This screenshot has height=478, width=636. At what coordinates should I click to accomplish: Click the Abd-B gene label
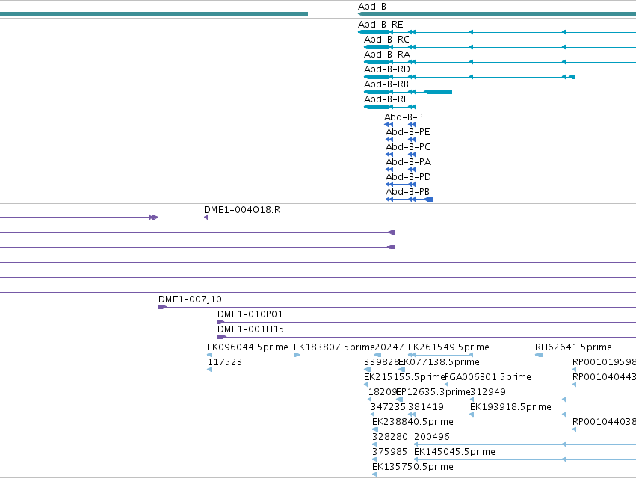tap(372, 7)
